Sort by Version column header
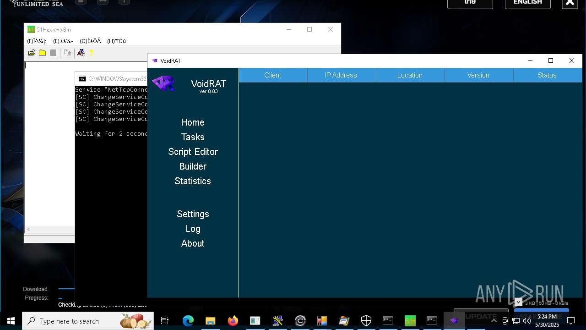Viewport: 586px width, 330px height. click(x=478, y=75)
